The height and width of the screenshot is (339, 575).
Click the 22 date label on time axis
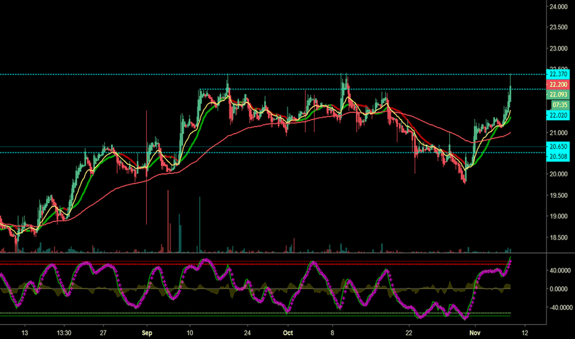[408, 333]
